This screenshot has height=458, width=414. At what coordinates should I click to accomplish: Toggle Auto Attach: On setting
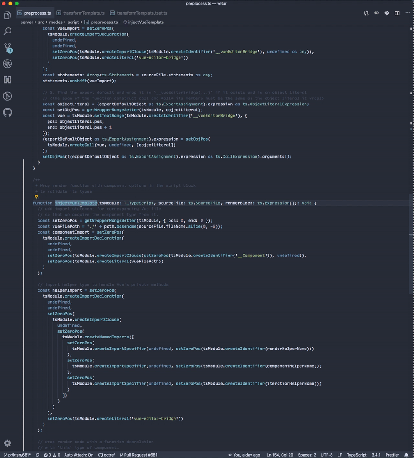tap(79, 455)
